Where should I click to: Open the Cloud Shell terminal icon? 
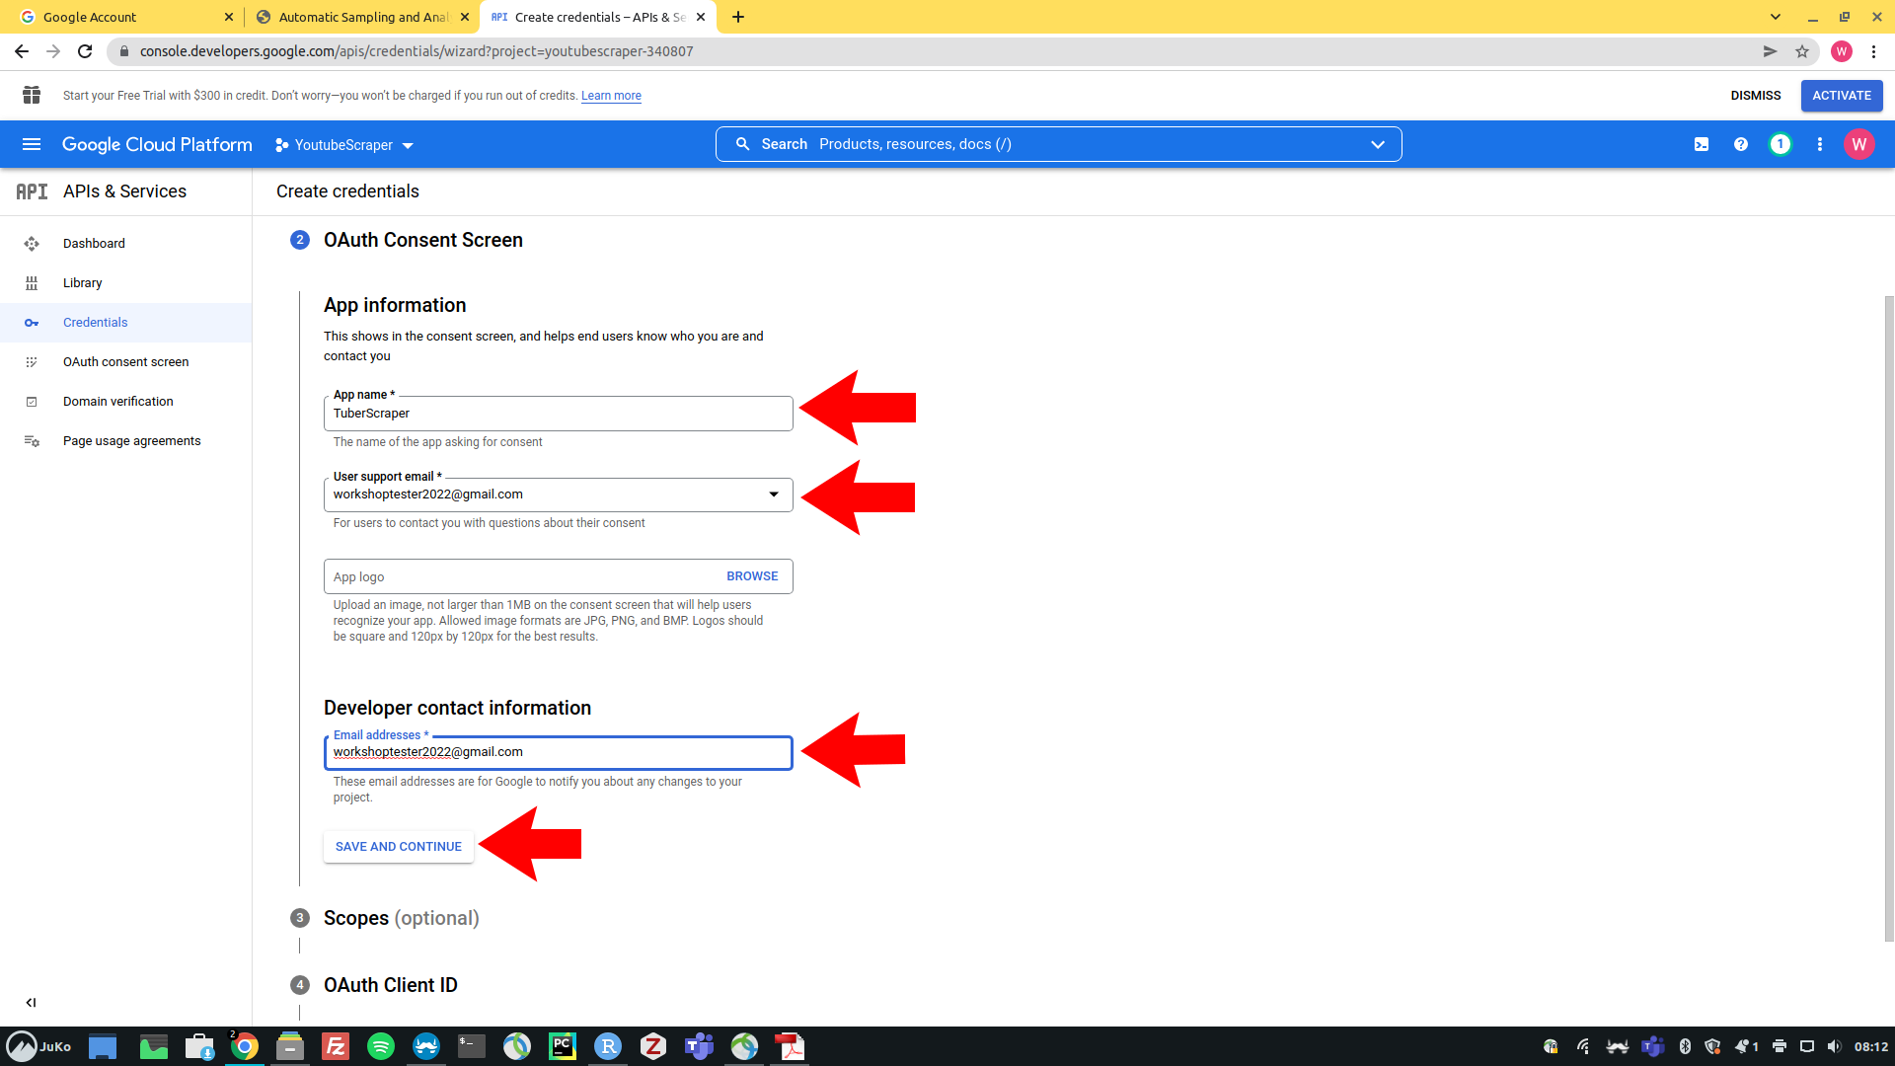(x=1702, y=144)
